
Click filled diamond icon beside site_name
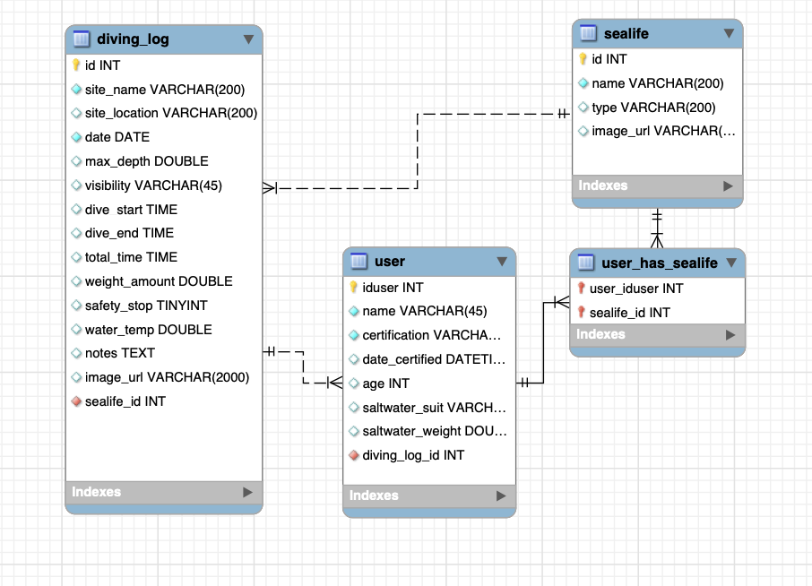tap(77, 89)
